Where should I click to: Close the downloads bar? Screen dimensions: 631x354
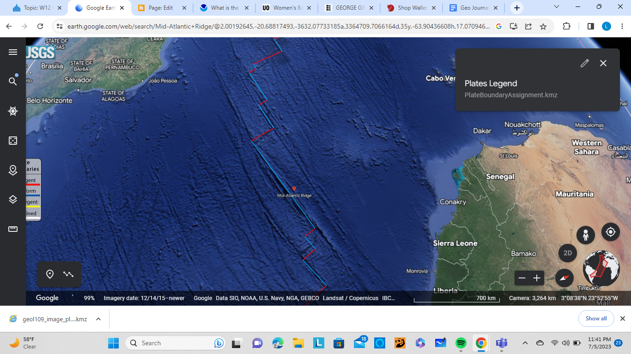pyautogui.click(x=622, y=319)
